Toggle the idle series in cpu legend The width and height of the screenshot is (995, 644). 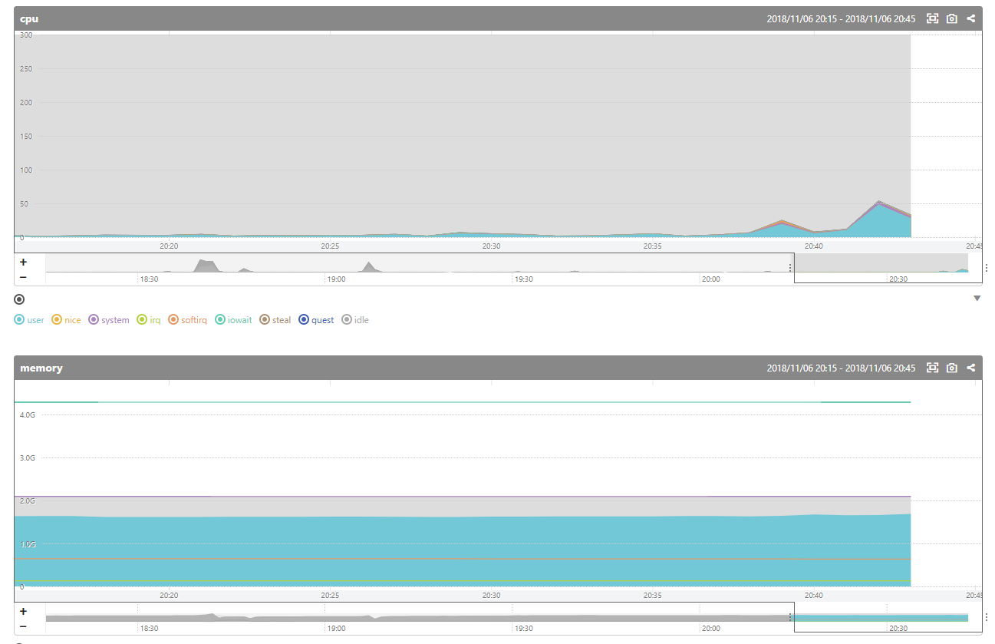coord(355,320)
